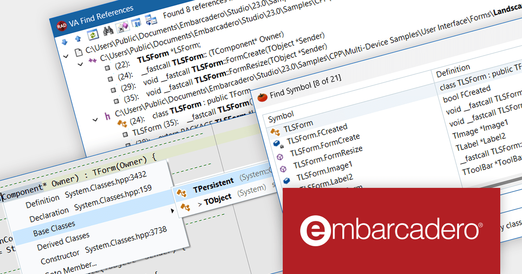Click the class icon beside TObject
522x274 pixels.
(186, 207)
